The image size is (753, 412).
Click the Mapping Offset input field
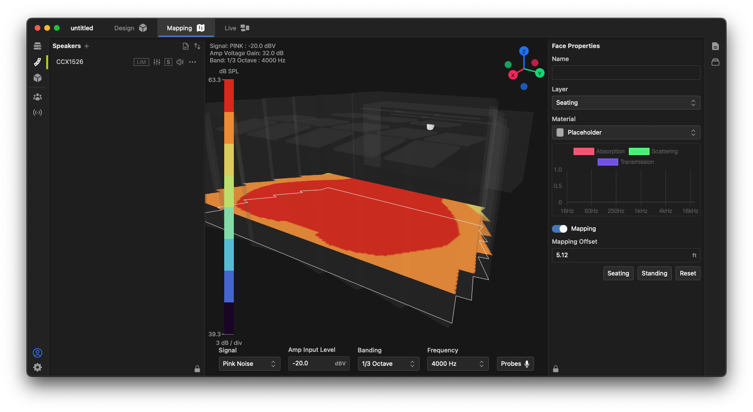621,255
